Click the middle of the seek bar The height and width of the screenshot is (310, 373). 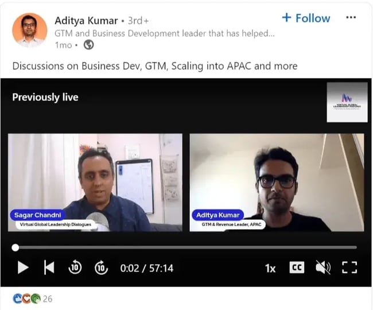[186, 247]
